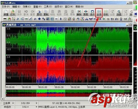Click the 00:01:00 time ruler label
The image size is (138, 109).
coord(43,87)
